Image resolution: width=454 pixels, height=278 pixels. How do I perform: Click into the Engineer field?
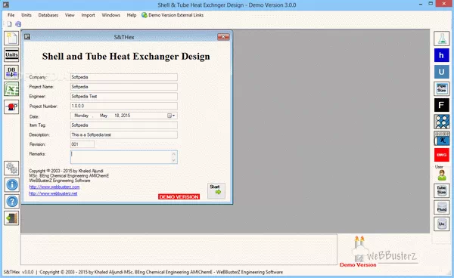pos(124,97)
